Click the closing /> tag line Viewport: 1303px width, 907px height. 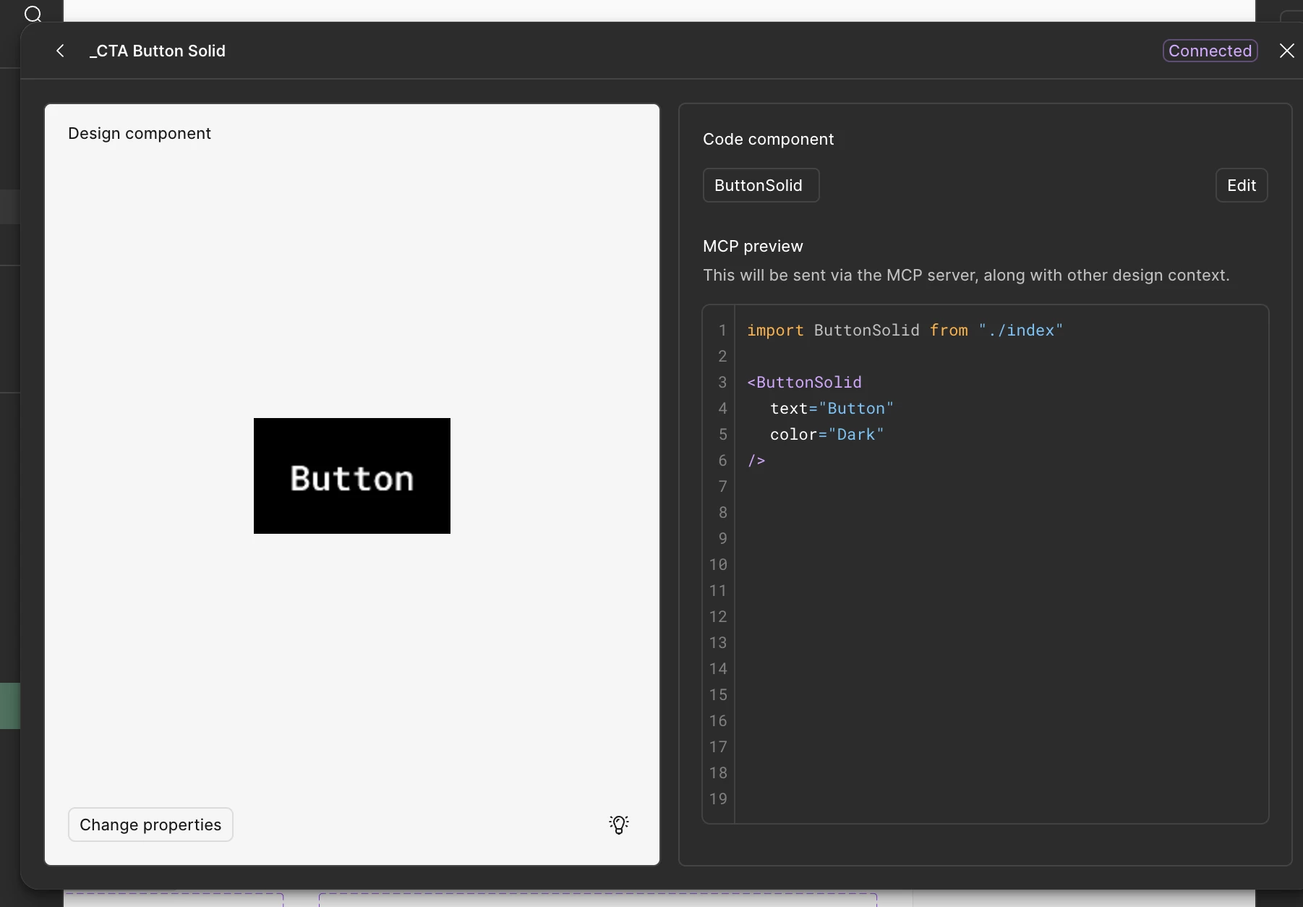(756, 461)
